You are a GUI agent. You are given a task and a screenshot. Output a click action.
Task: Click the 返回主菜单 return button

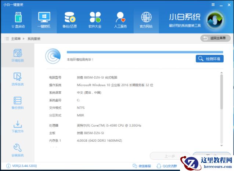[215, 38]
